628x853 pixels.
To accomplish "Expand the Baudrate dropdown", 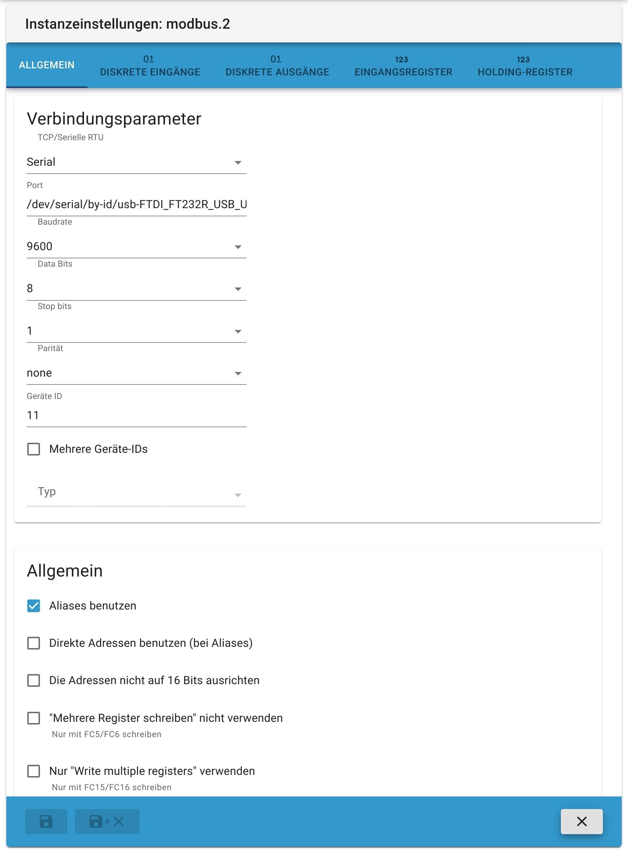I will tap(136, 247).
